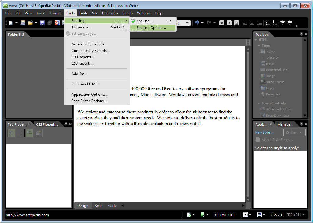313x223 pixels.
Task: Close the Toolbox panel
Action: click(306, 34)
